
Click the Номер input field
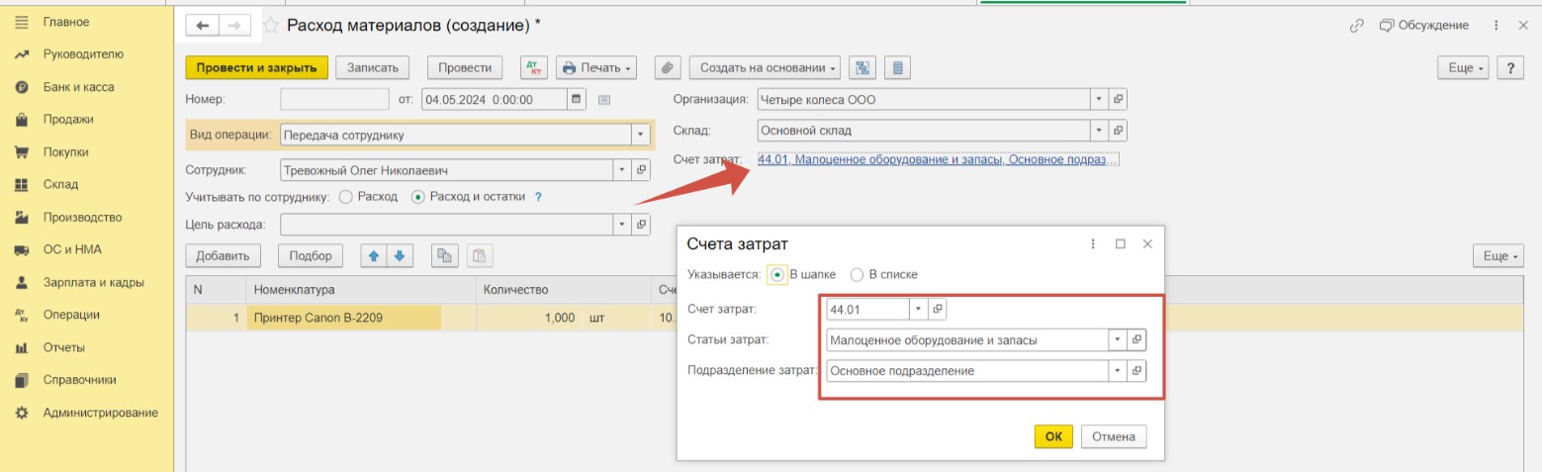coord(335,99)
